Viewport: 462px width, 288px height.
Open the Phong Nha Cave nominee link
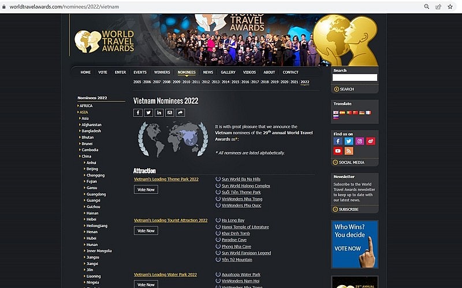pyautogui.click(x=236, y=247)
